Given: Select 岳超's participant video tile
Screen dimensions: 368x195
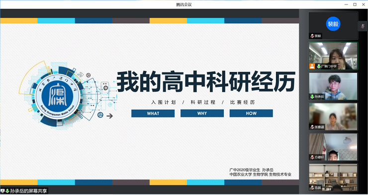Looking at the screenshot, I should click(x=333, y=177).
